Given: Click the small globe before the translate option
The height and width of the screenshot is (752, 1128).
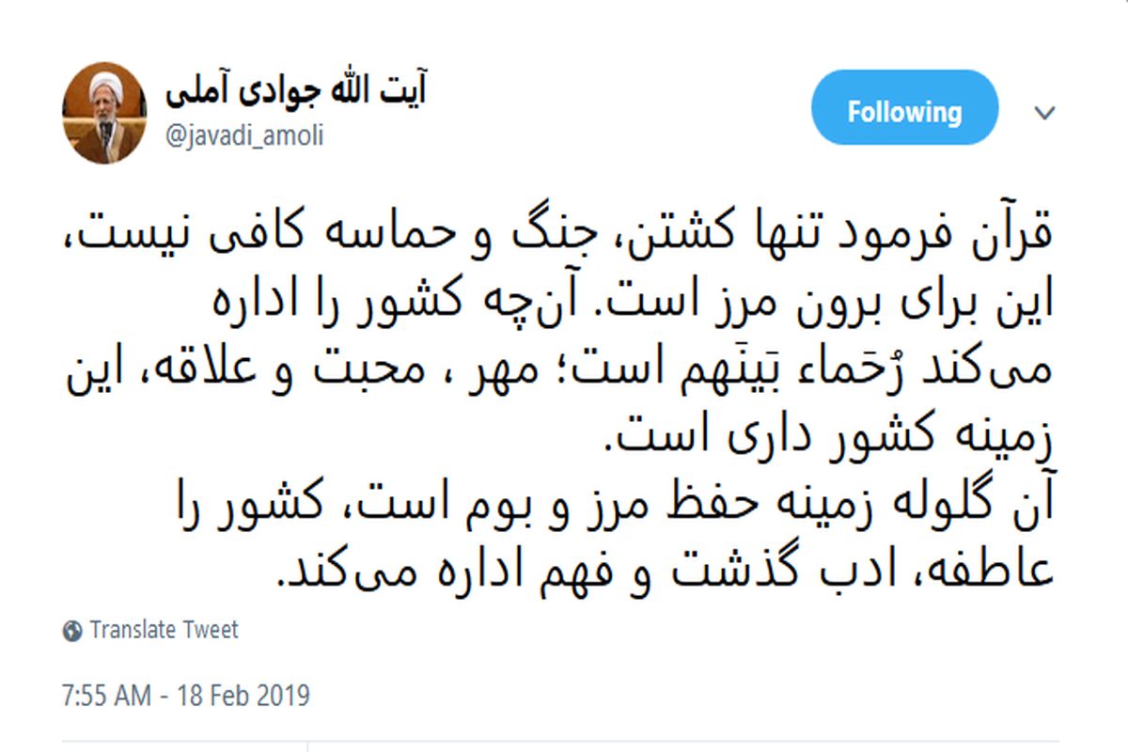Looking at the screenshot, I should pos(73,630).
